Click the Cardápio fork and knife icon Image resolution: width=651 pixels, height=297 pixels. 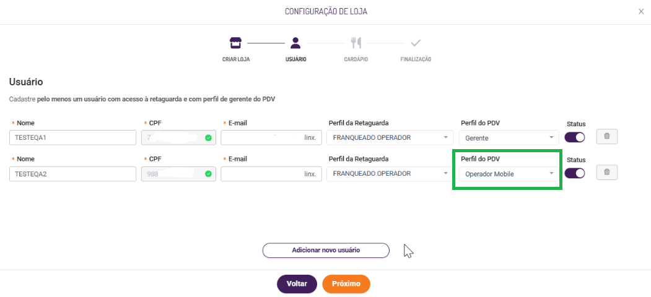tap(356, 43)
